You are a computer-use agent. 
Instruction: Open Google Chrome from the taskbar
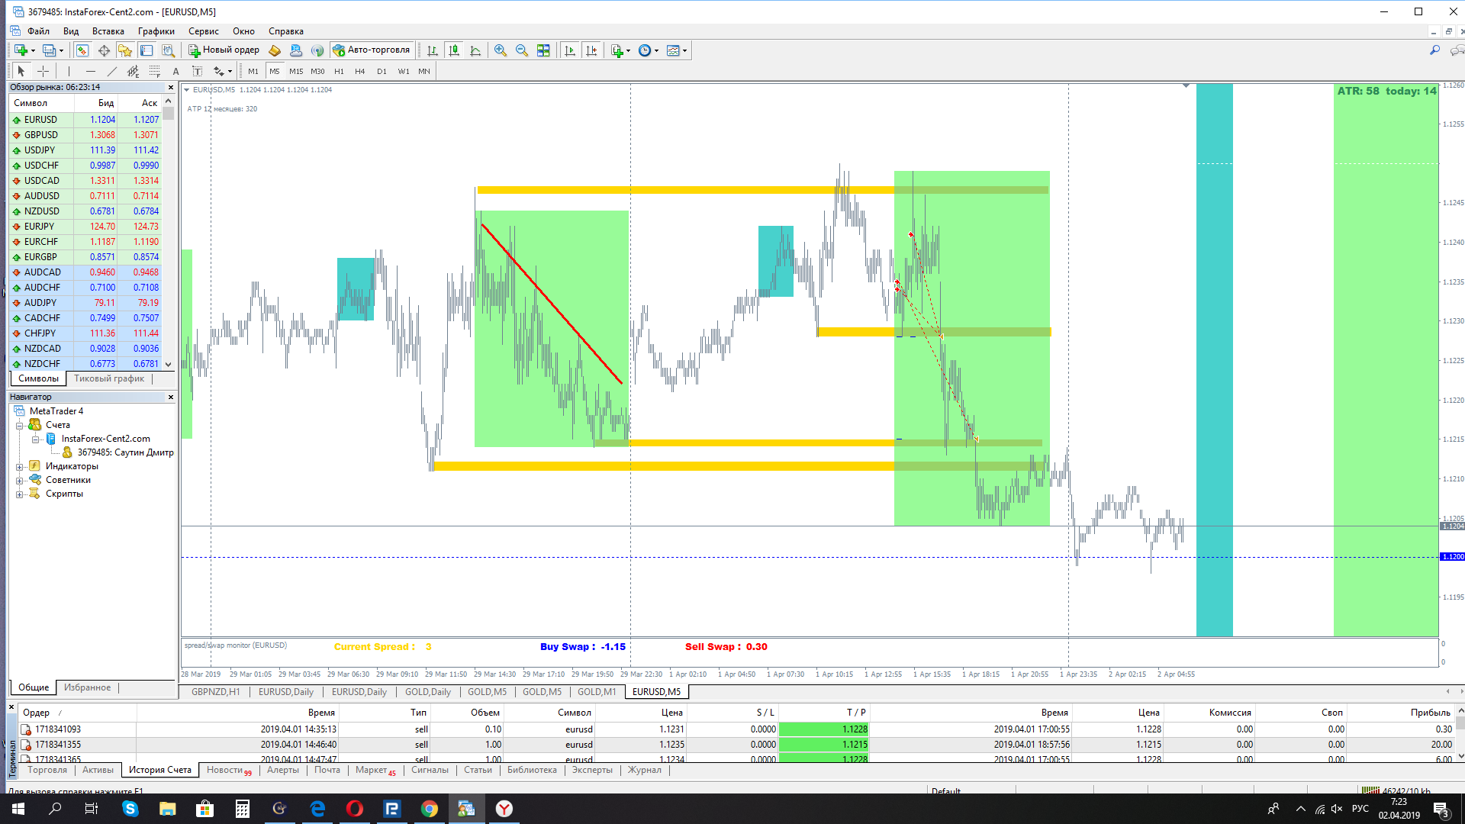pyautogui.click(x=430, y=809)
